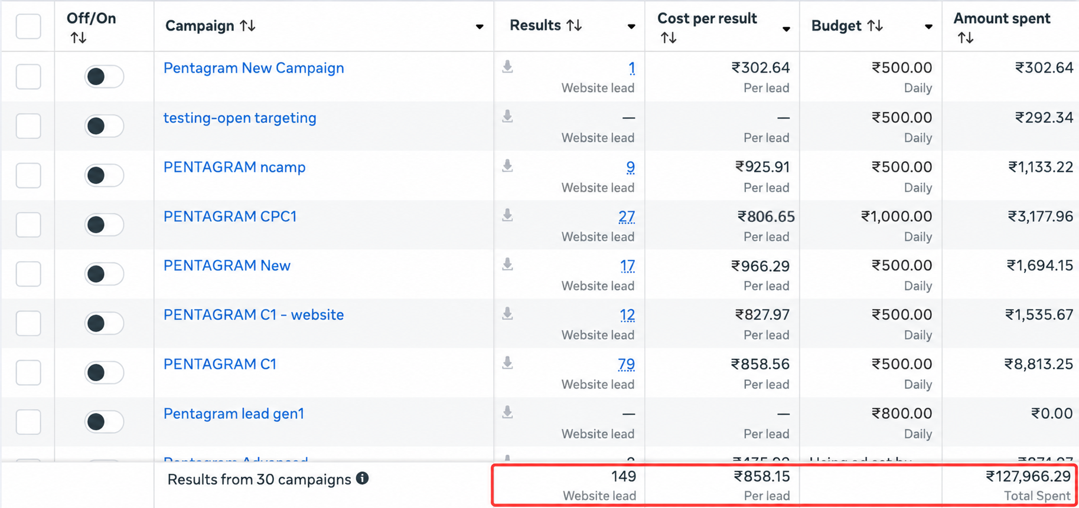
Task: Sort campaigns by name arrows
Action: (247, 25)
